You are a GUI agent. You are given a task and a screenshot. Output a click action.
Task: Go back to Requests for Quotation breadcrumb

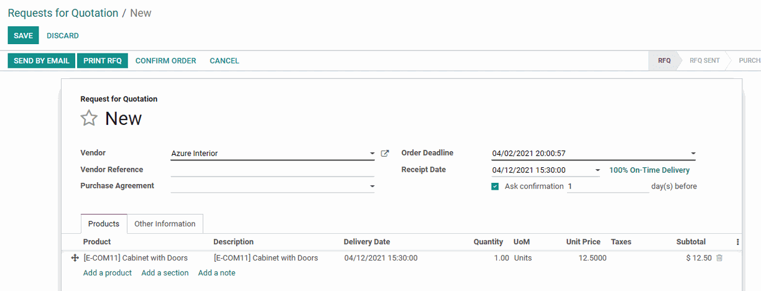pyautogui.click(x=63, y=13)
